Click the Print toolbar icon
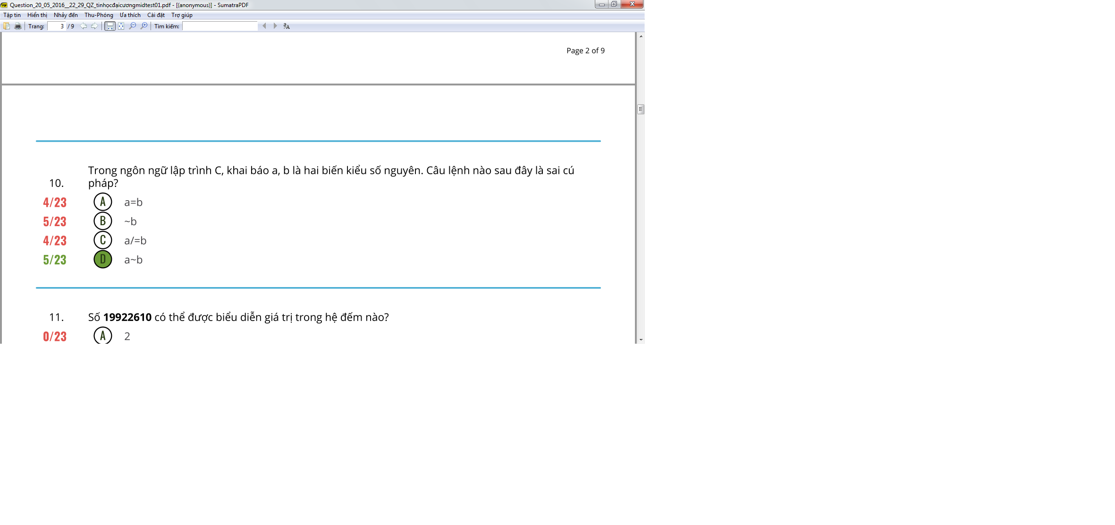 coord(18,26)
